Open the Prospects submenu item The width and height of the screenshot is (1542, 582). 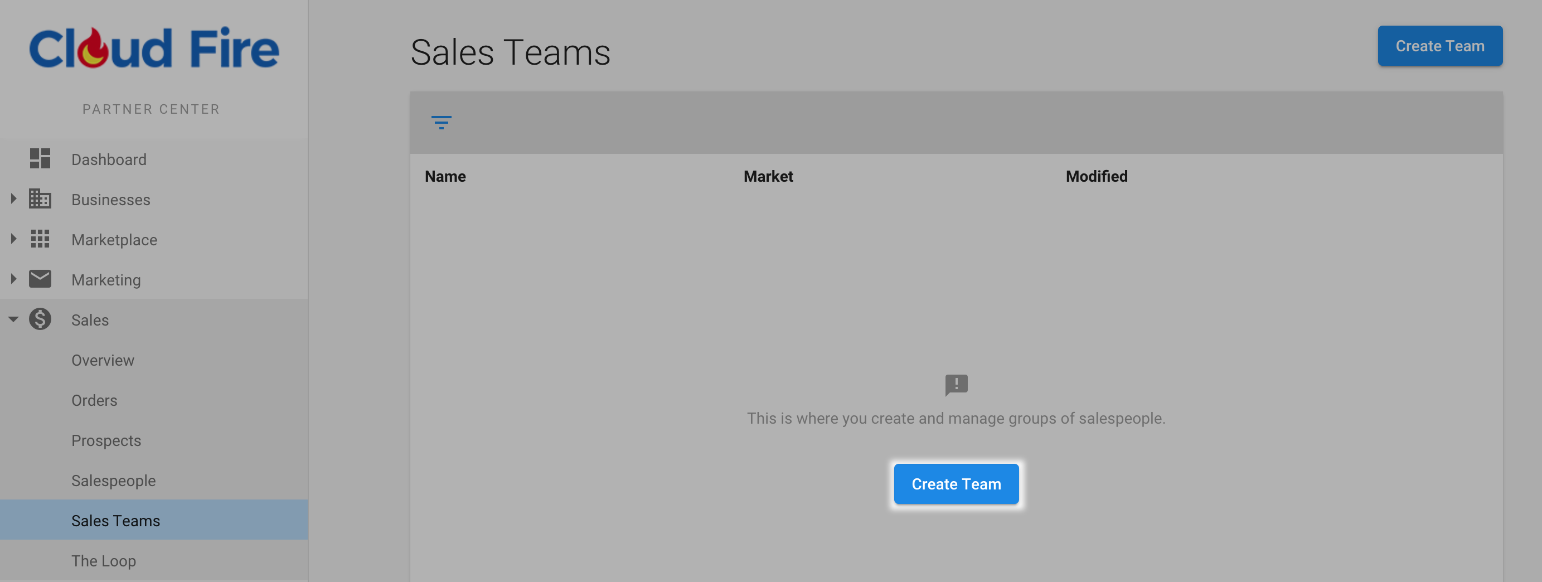click(154, 440)
